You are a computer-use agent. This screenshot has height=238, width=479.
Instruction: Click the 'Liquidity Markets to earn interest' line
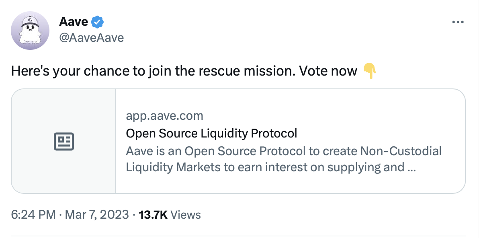270,167
